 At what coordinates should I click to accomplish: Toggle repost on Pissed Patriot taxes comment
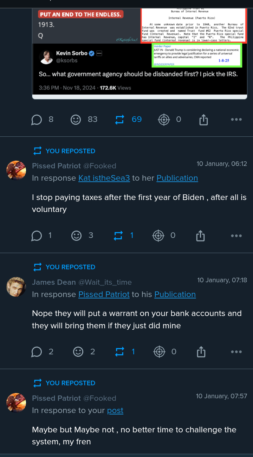[118, 236]
